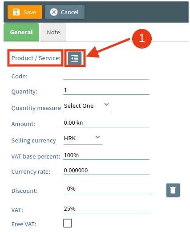The width and height of the screenshot is (190, 232).
Task: Click the Discount field showing 0%
Action: pyautogui.click(x=109, y=189)
